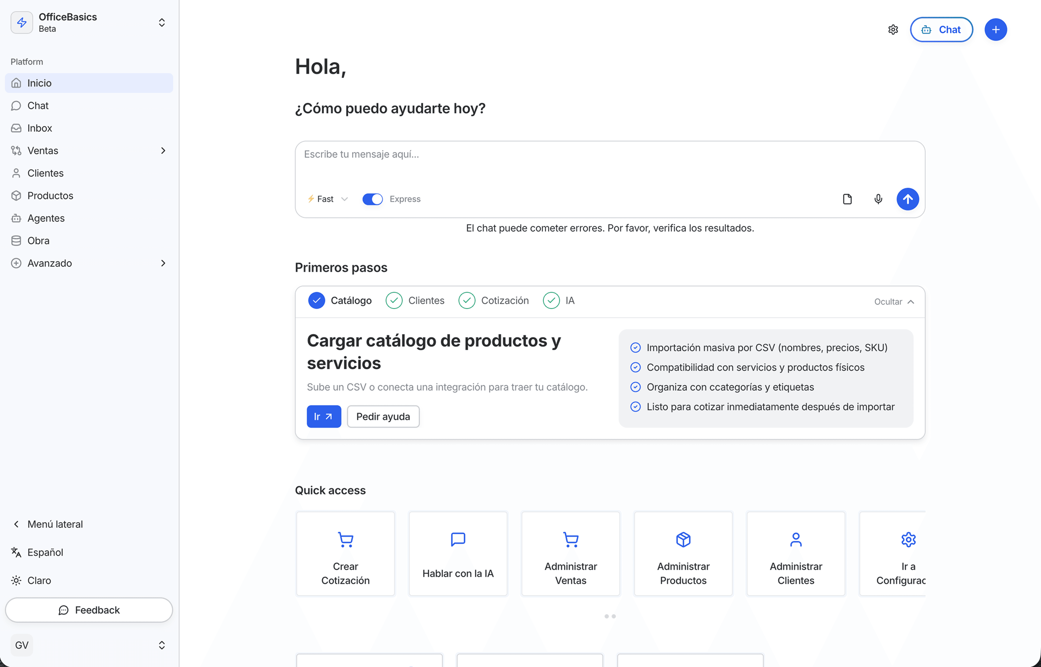
Task: Switch to the Chat section
Action: pyautogui.click(x=38, y=105)
